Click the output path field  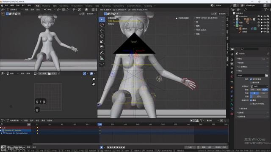[x=251, y=75]
